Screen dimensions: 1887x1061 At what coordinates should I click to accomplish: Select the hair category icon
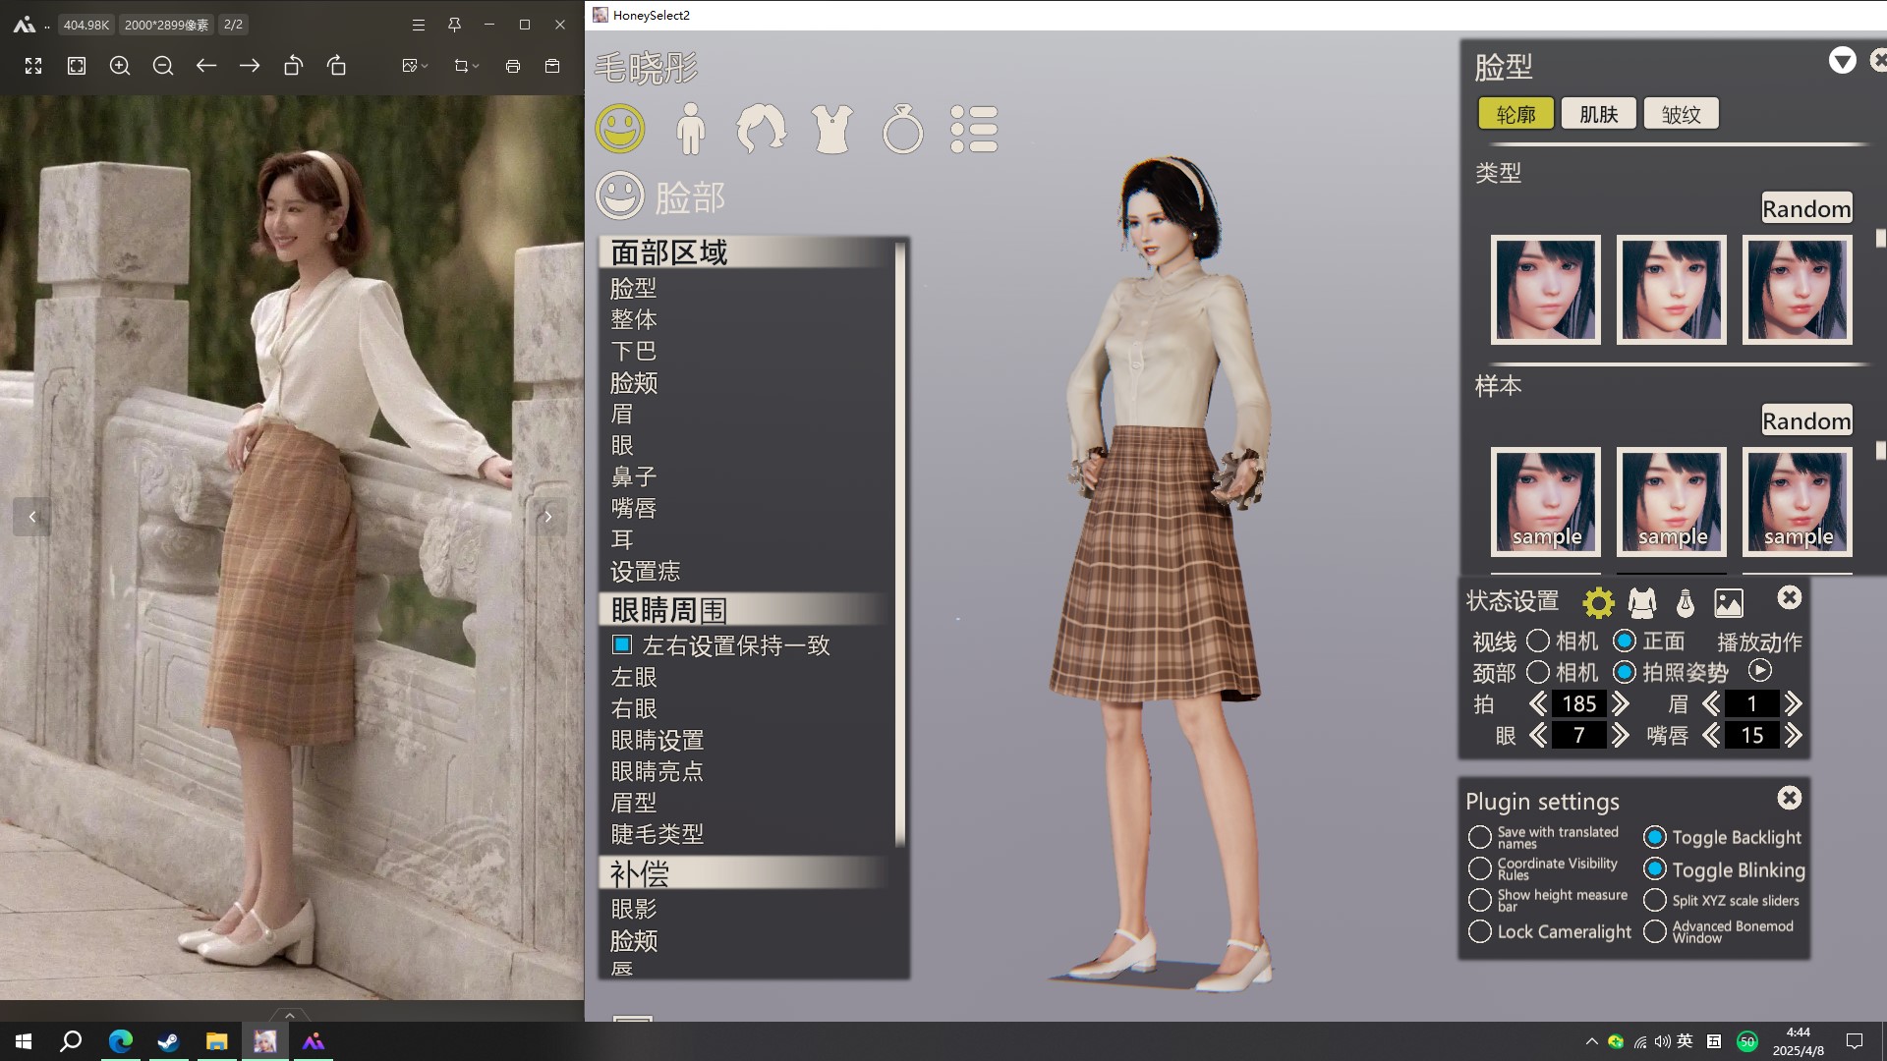point(761,129)
